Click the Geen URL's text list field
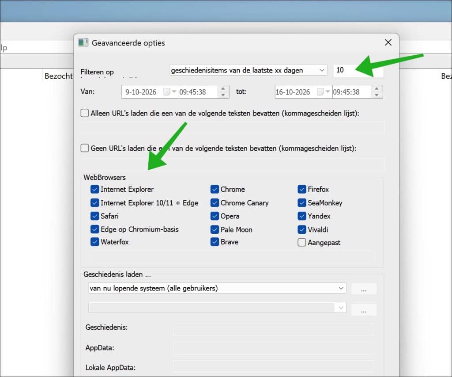 [232, 164]
